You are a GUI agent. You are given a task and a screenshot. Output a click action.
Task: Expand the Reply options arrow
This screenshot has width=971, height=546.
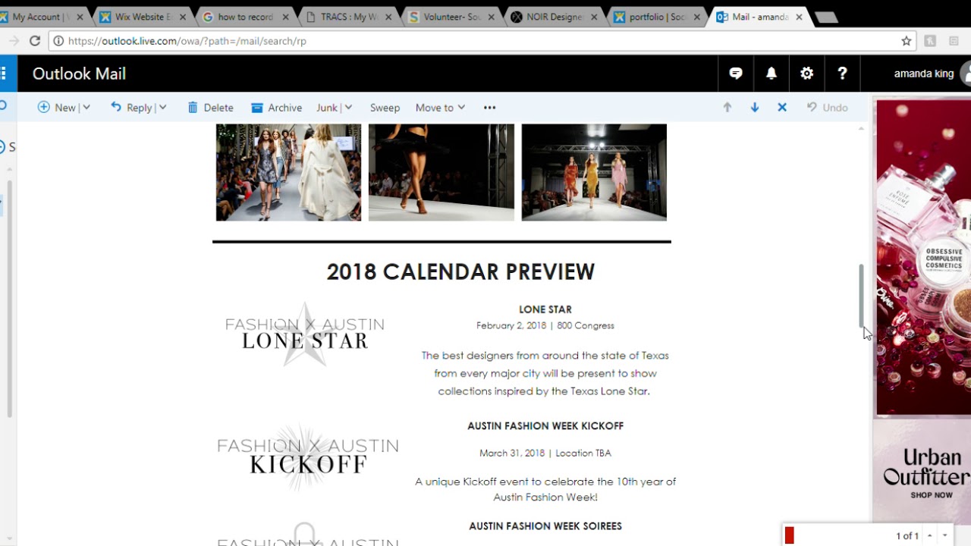coord(162,108)
